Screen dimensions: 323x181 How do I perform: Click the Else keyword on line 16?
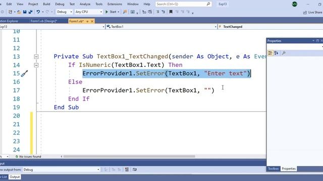(x=75, y=82)
